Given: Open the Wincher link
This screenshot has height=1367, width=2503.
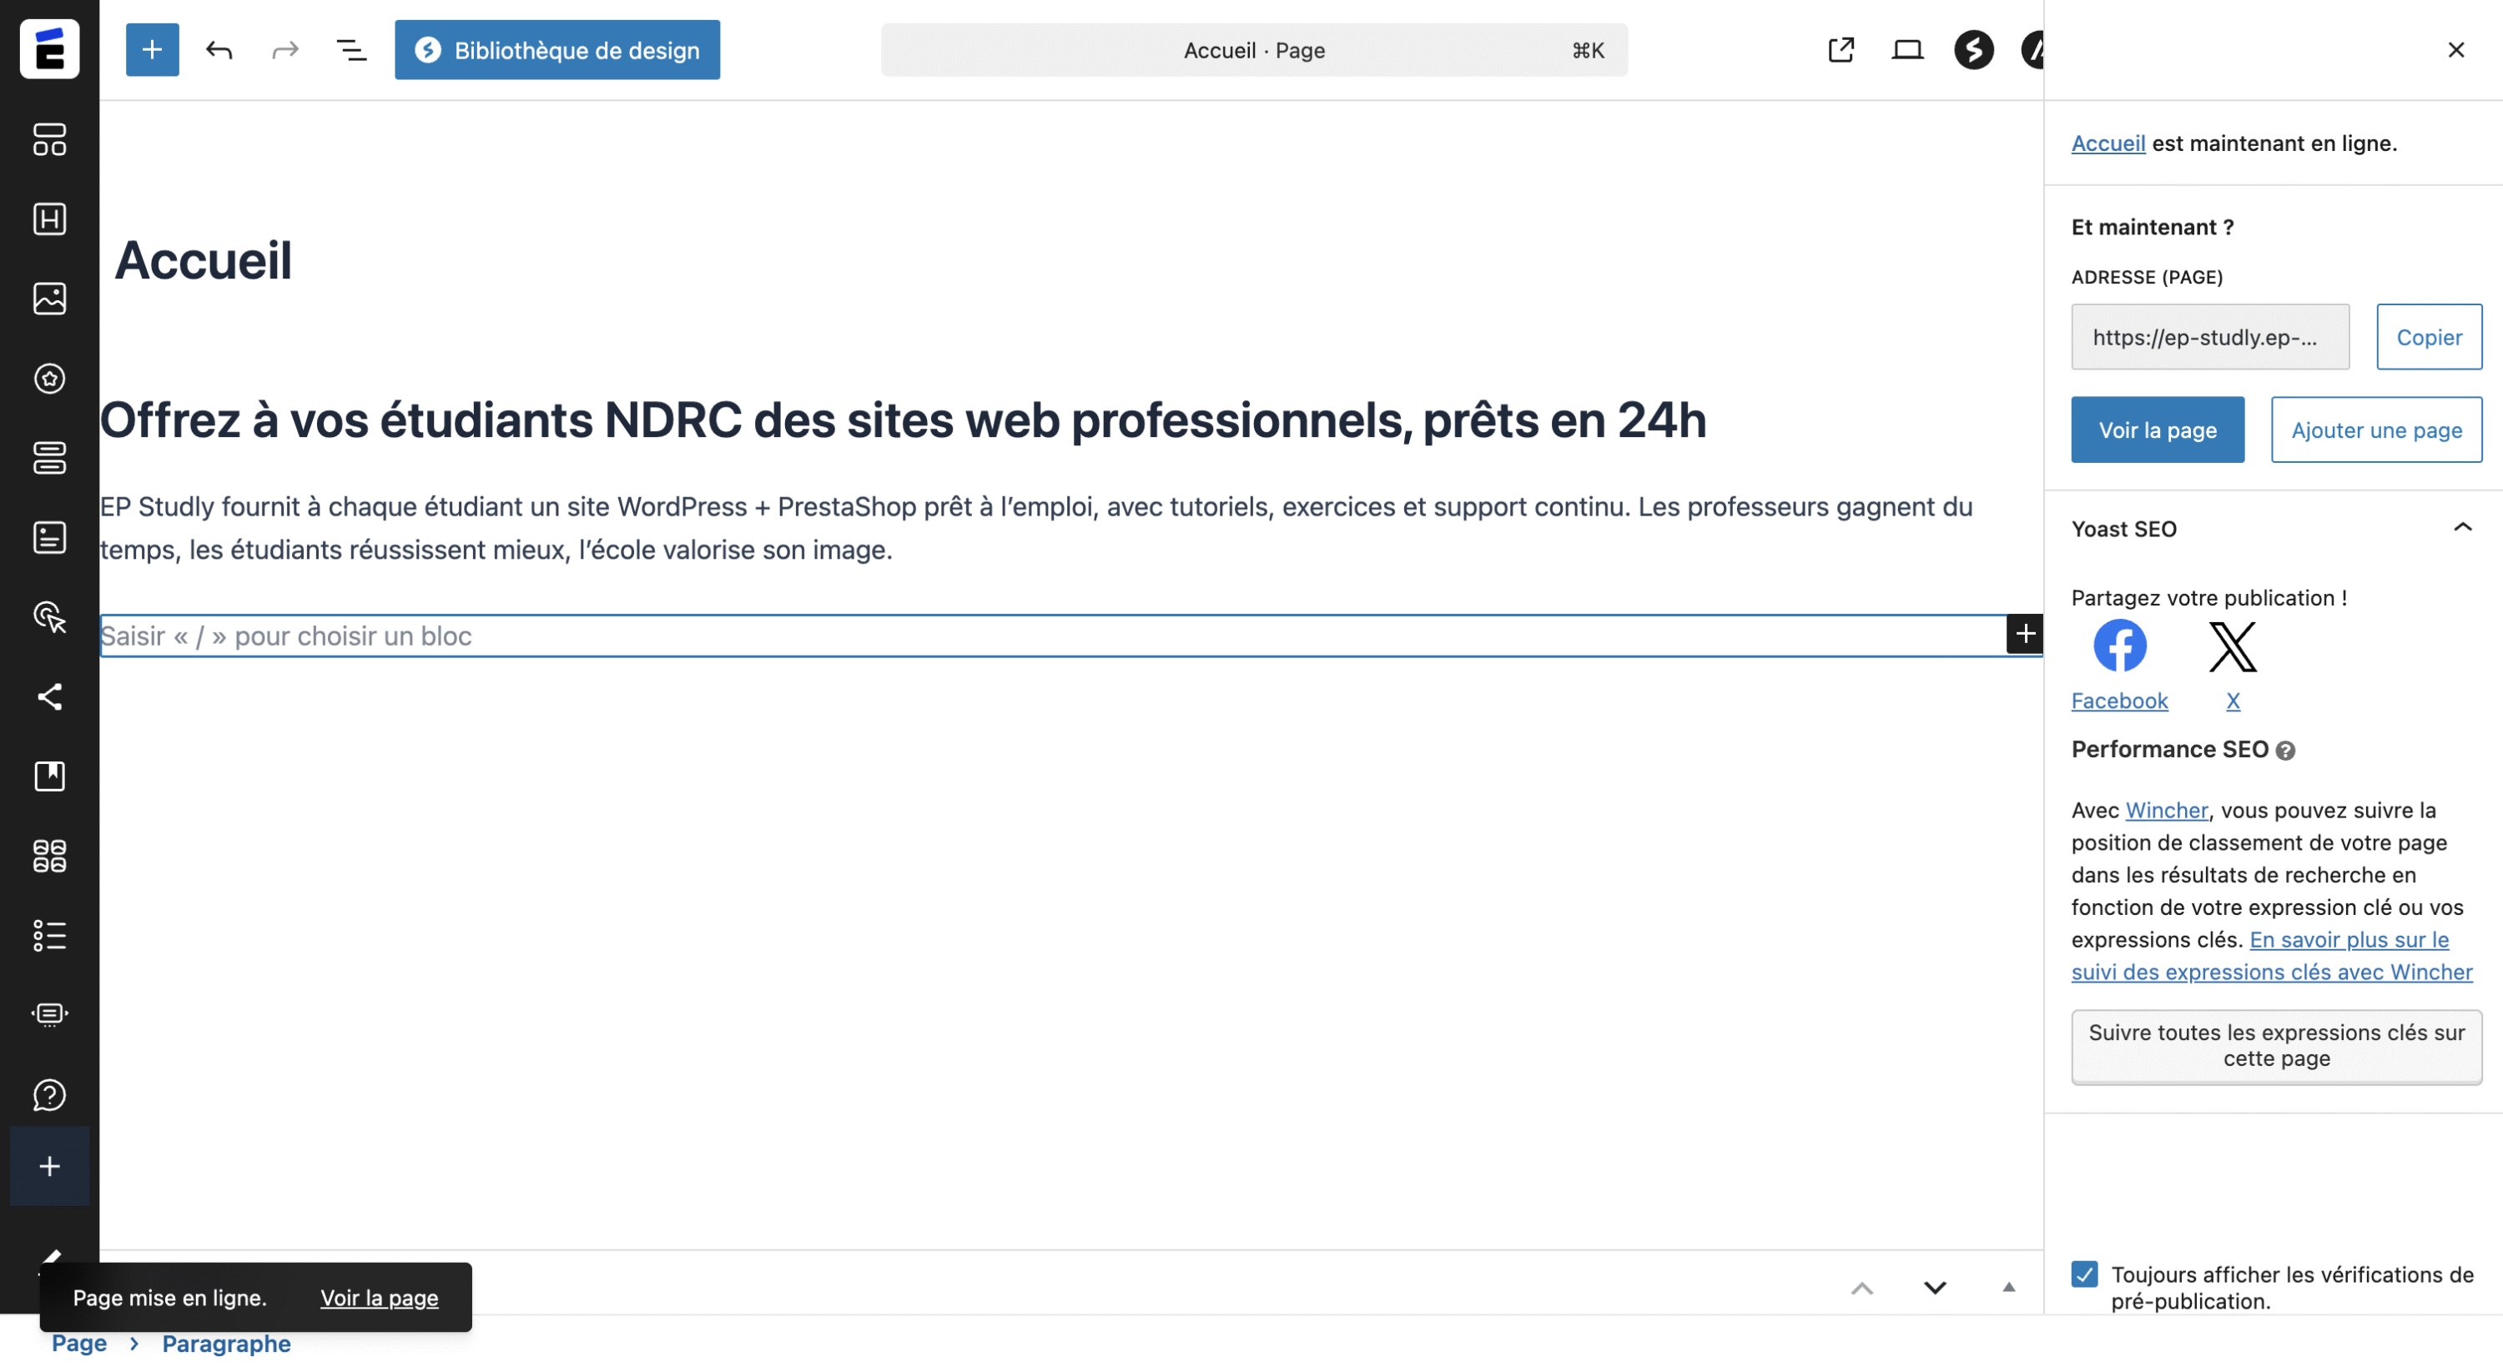Looking at the screenshot, I should (x=2166, y=809).
